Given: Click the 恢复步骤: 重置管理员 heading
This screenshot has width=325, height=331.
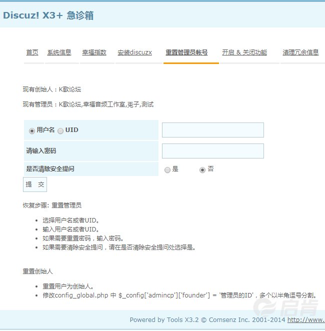Looking at the screenshot, I should (52, 205).
